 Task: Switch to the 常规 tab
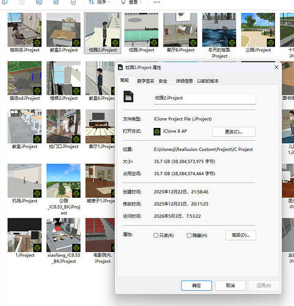point(124,80)
